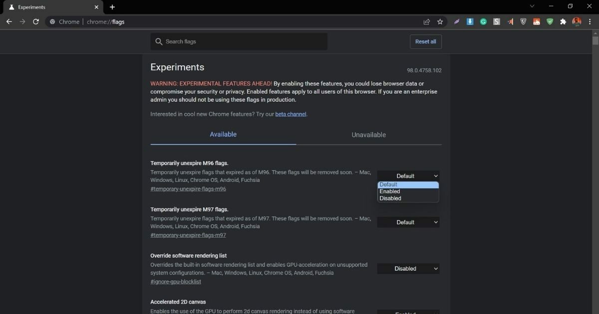Click the search magnifier in the flags search box
Image resolution: width=599 pixels, height=314 pixels.
(x=158, y=41)
